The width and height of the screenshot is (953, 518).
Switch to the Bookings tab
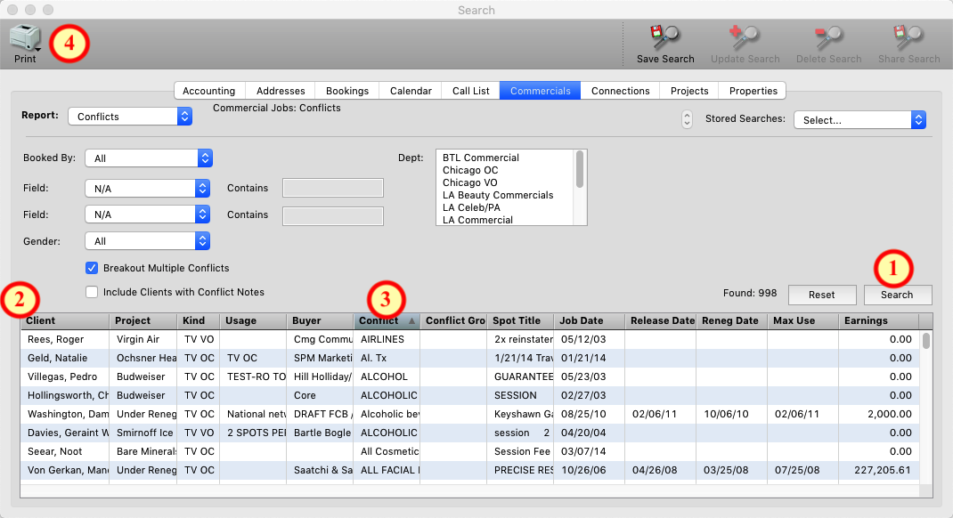[x=347, y=91]
